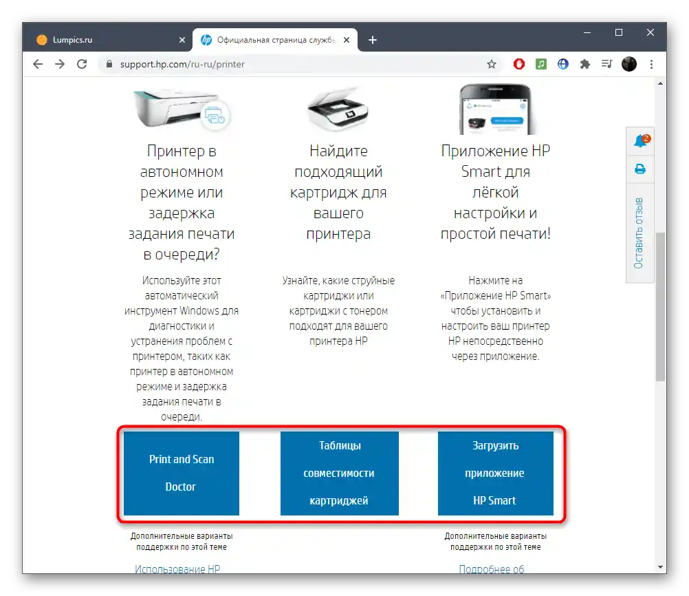
Task: Click 'Загрузить приложение HP Smart' button
Action: pos(495,473)
